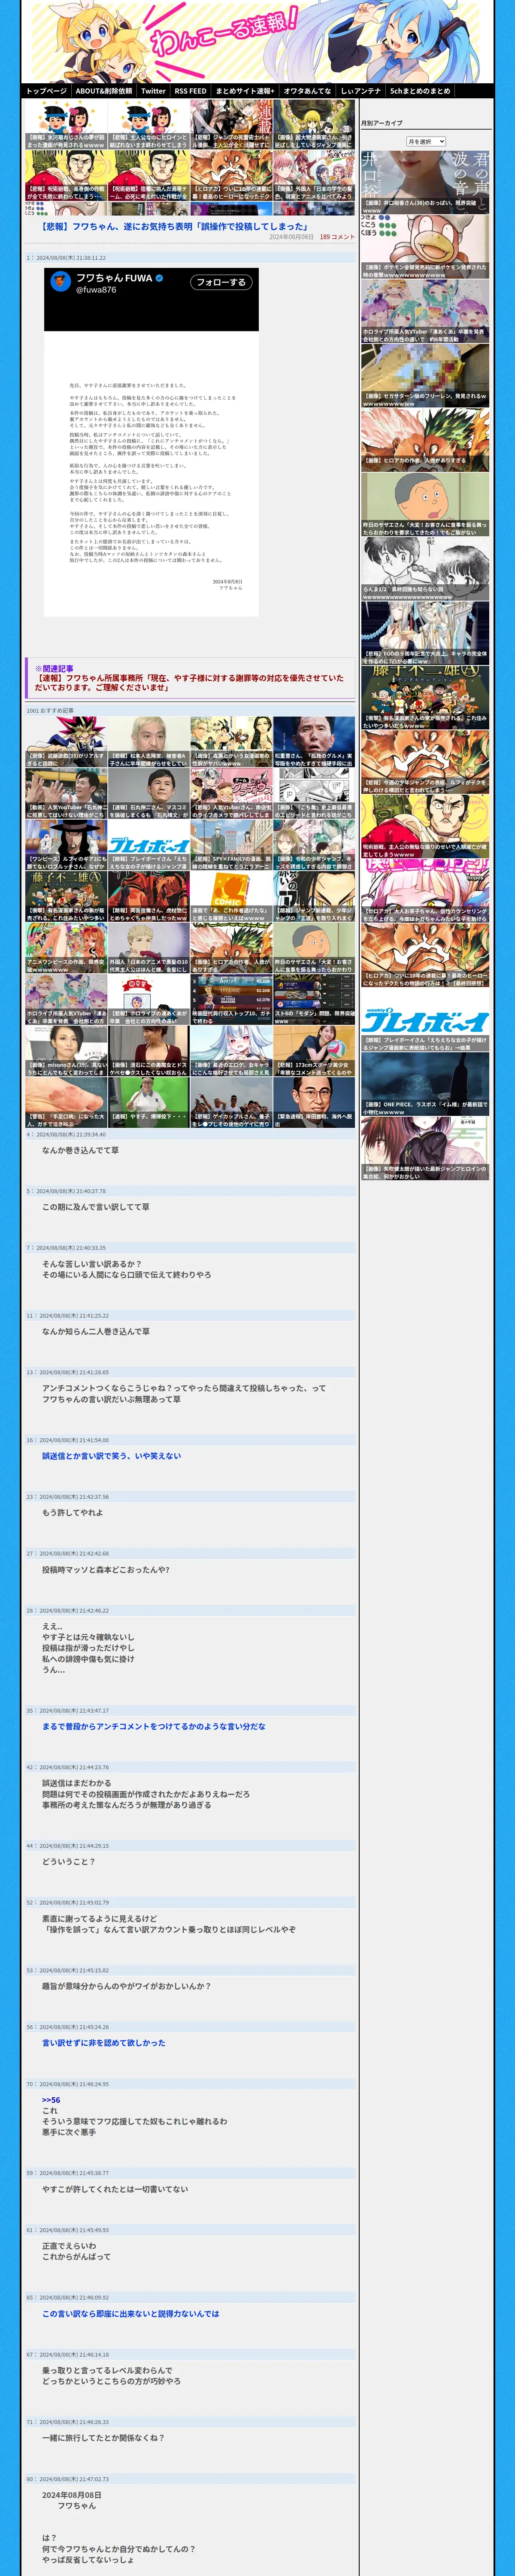The height and width of the screenshot is (2576, 515).
Task: Open the sidebar ポケモン金銀 article thumbnail
Action: coord(425,247)
